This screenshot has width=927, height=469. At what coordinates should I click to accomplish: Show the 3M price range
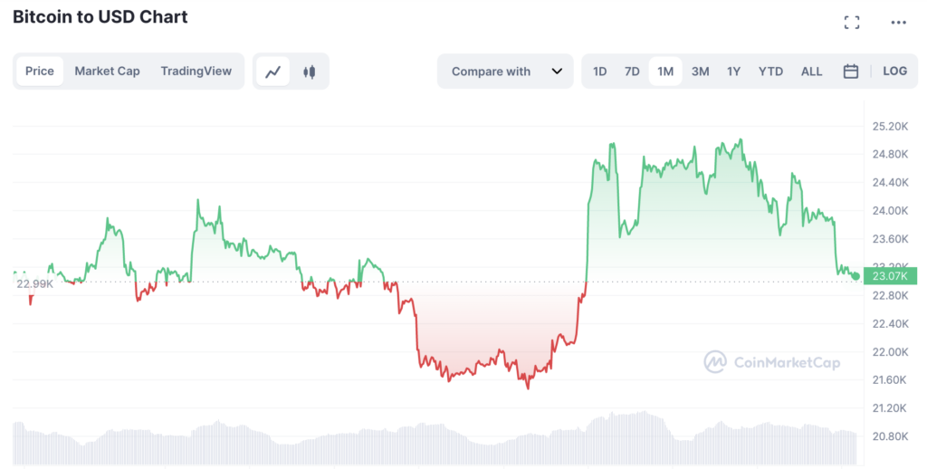[700, 72]
